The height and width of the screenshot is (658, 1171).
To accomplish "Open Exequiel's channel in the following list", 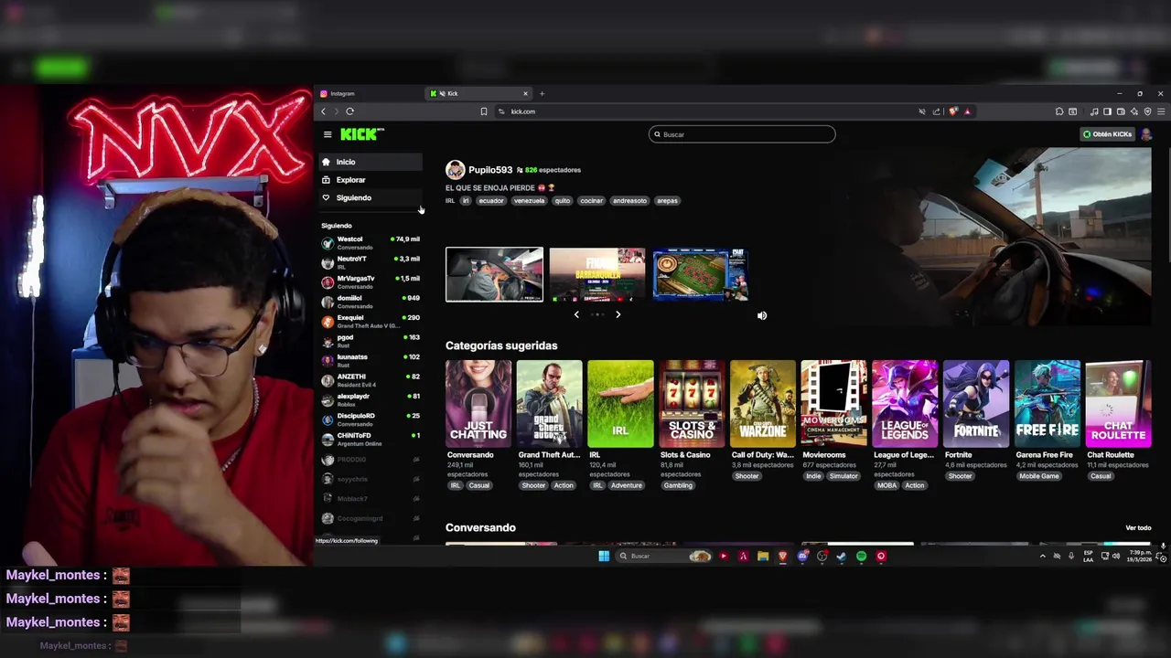I will pos(371,322).
